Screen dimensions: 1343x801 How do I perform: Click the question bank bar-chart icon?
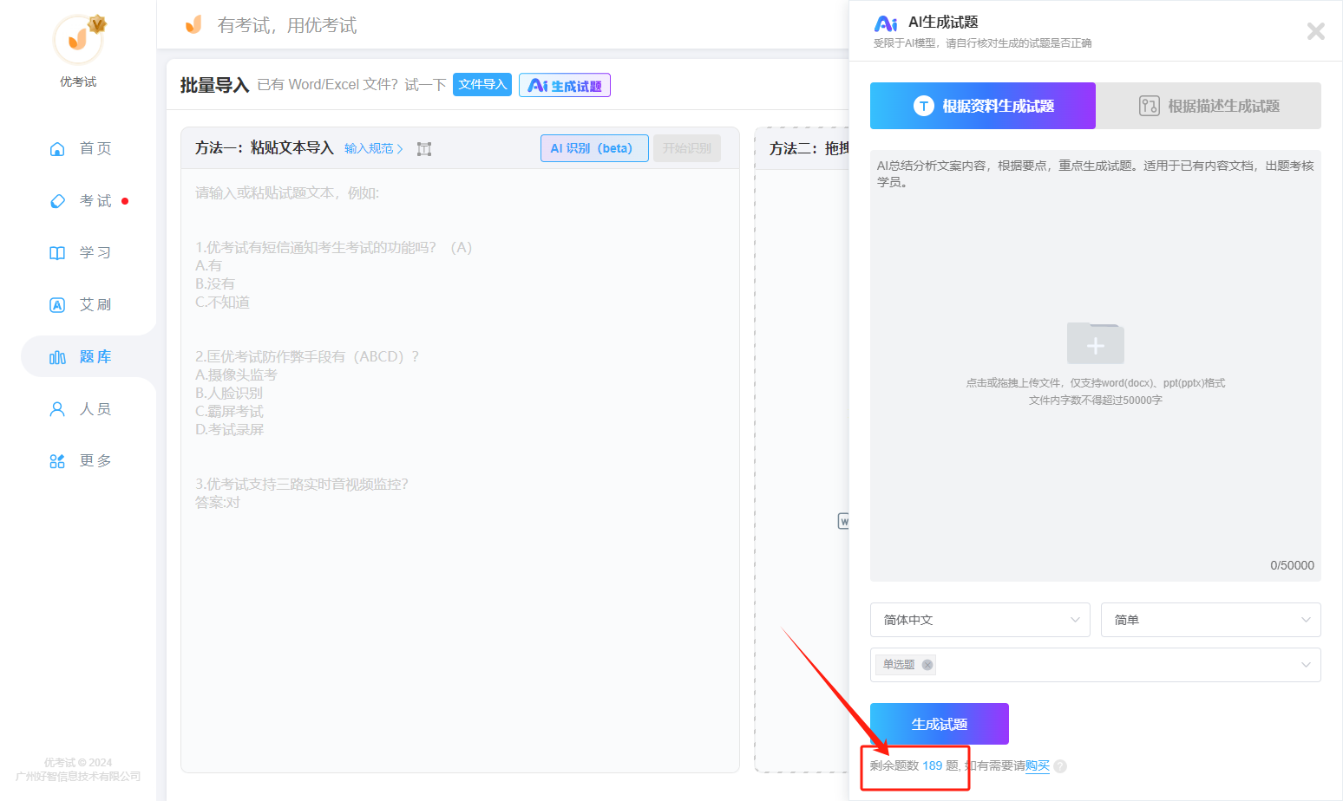[57, 357]
